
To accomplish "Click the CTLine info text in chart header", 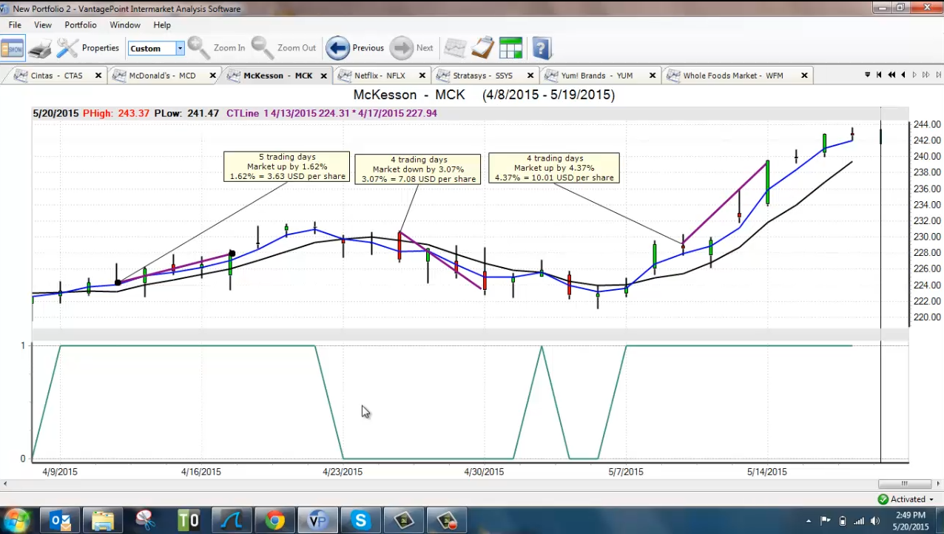I will tap(331, 113).
